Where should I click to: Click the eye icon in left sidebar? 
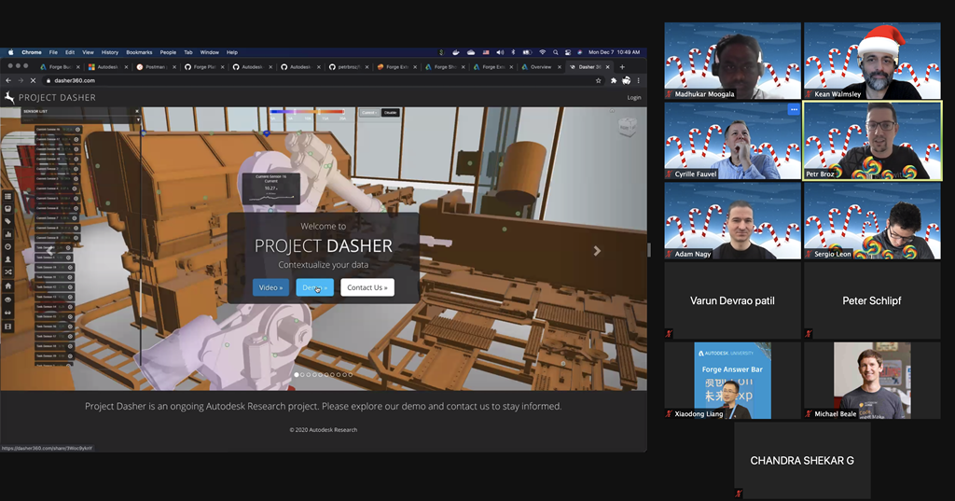click(7, 299)
